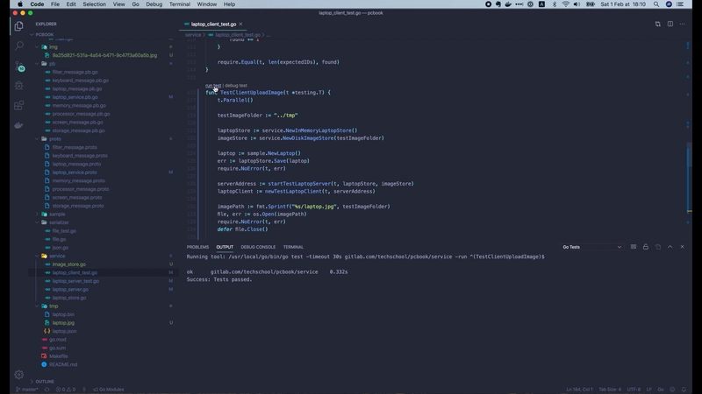Change UTF-8 encoding in status bar
The height and width of the screenshot is (394, 702).
pos(634,389)
